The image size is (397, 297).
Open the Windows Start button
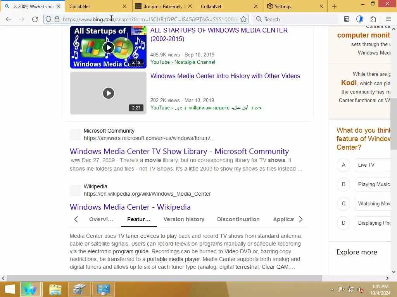(x=10, y=289)
